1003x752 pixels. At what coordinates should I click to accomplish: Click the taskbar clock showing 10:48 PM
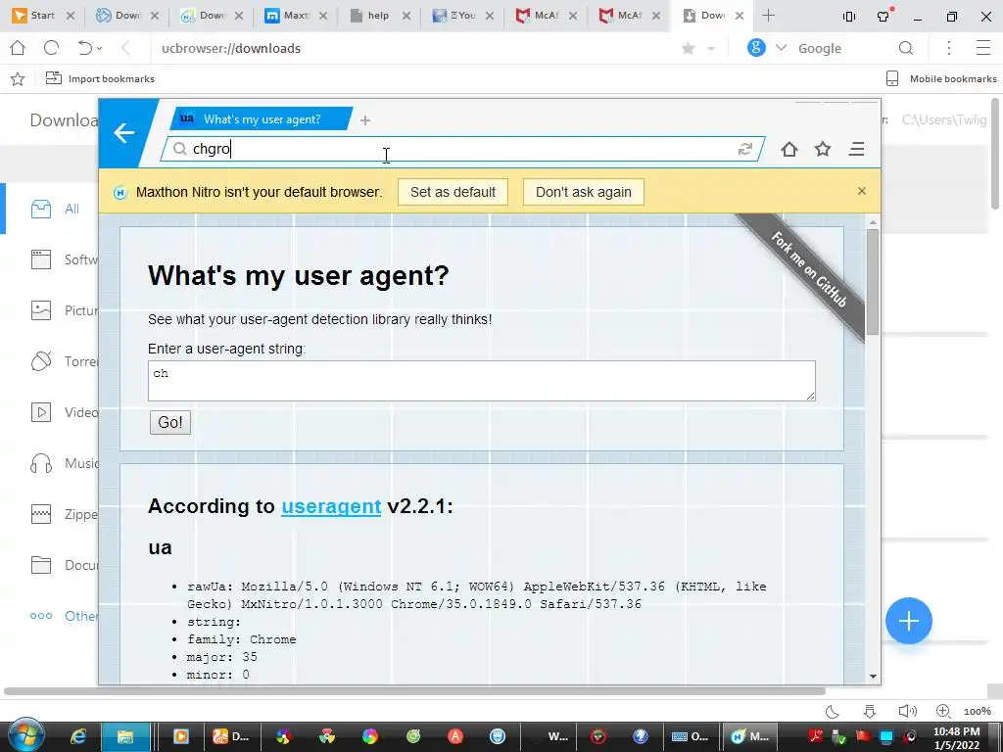coord(956,738)
